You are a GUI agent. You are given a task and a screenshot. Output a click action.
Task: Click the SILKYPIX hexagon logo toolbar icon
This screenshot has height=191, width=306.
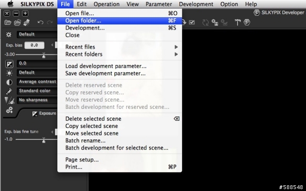(247, 22)
